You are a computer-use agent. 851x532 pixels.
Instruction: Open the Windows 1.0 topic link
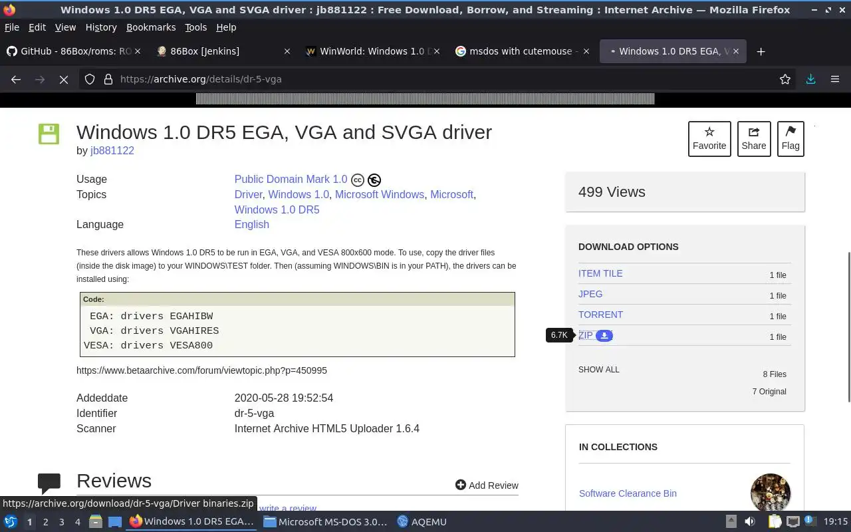299,194
